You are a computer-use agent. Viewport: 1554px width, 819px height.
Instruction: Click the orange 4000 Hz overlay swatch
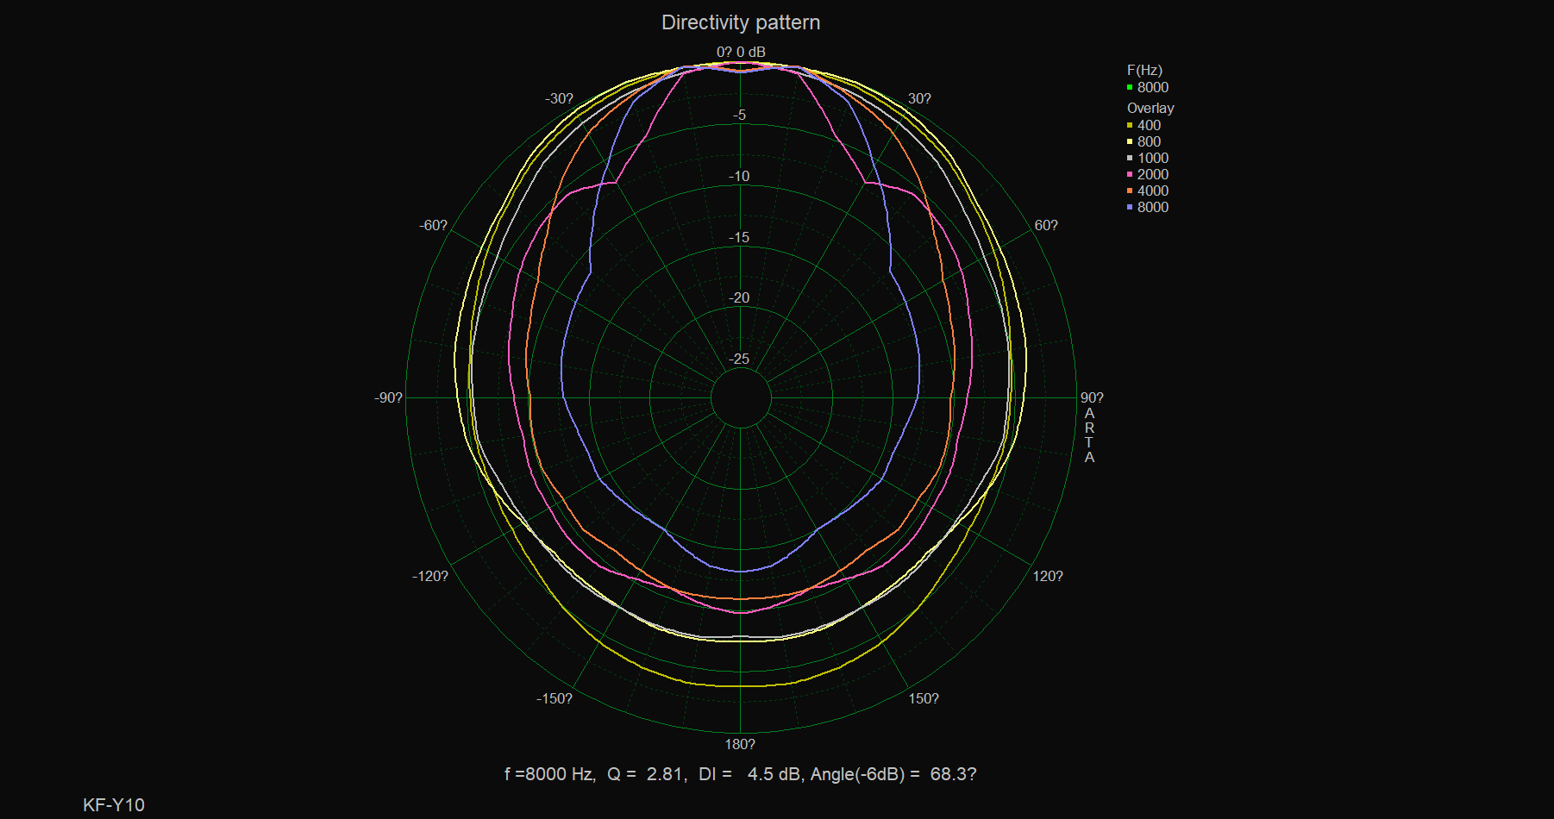[x=1130, y=191]
